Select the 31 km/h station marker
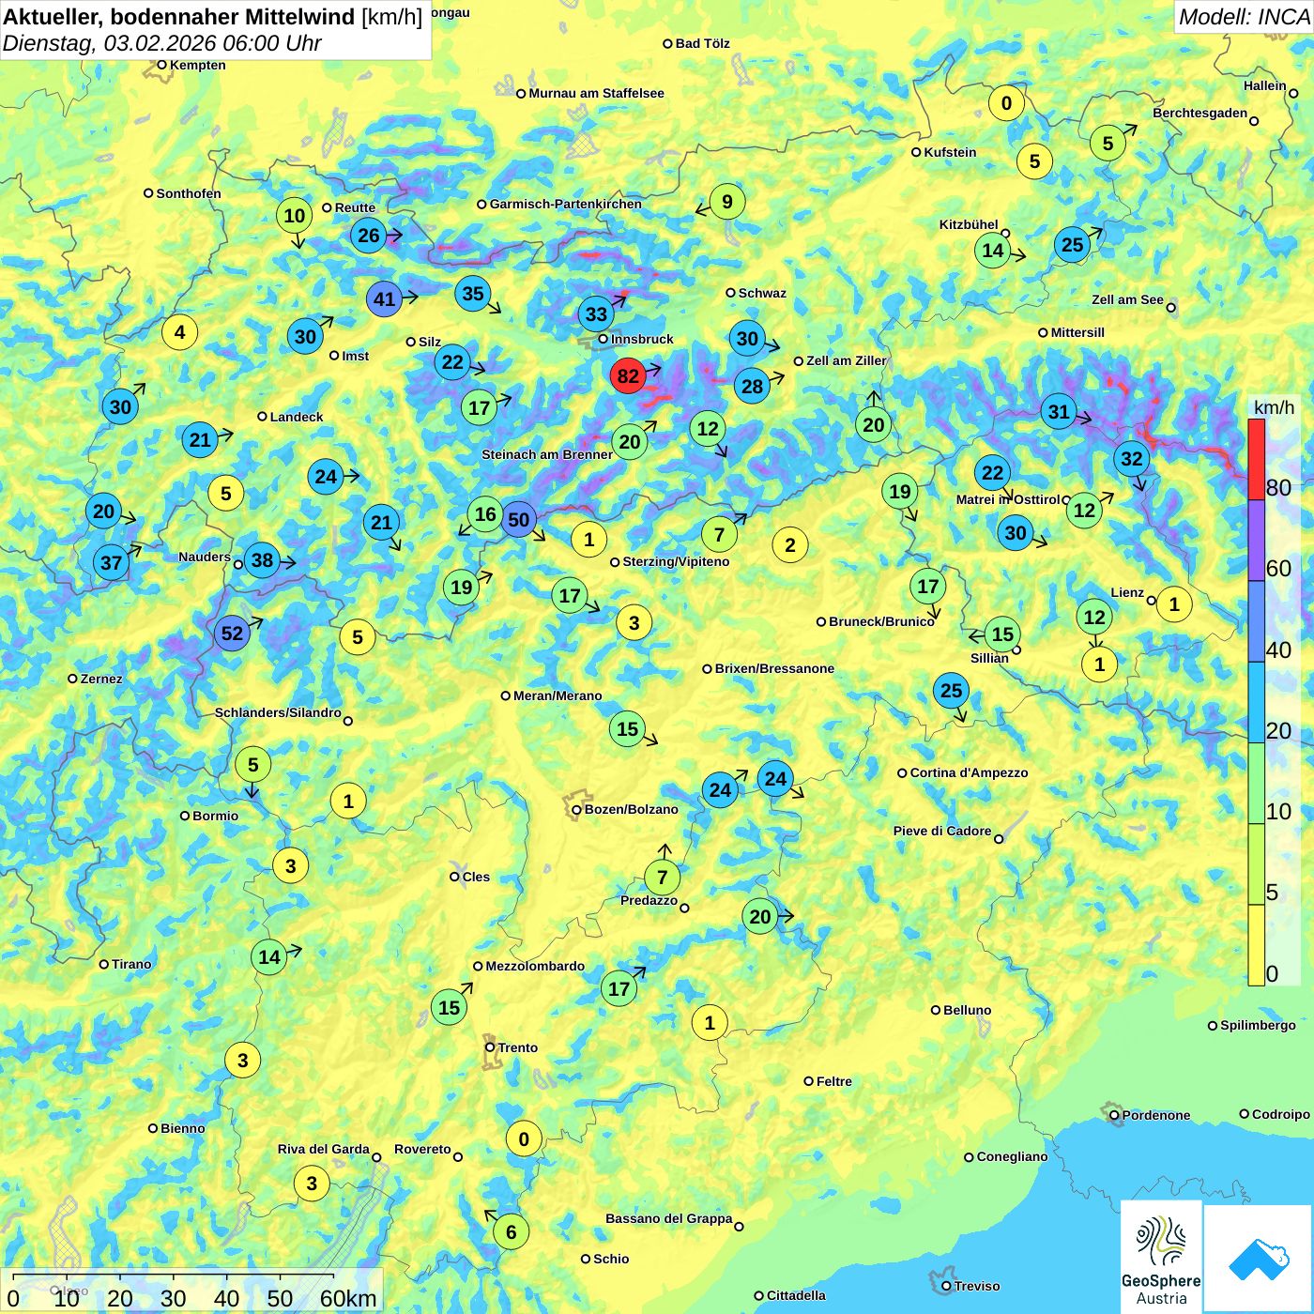The image size is (1314, 1314). (x=1059, y=411)
